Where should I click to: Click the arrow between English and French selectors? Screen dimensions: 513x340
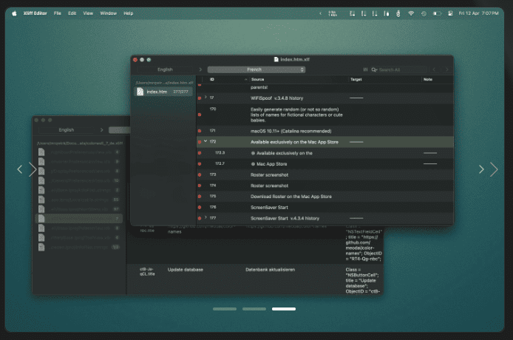[200, 69]
